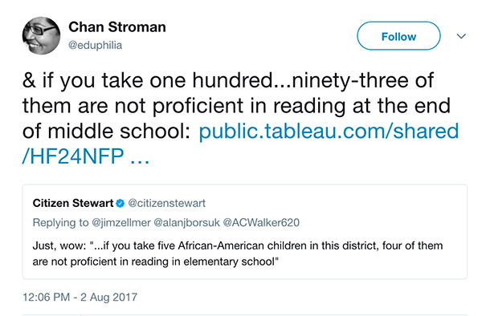
Task: Follow the /HF24NFP link continuation
Action: 73,156
